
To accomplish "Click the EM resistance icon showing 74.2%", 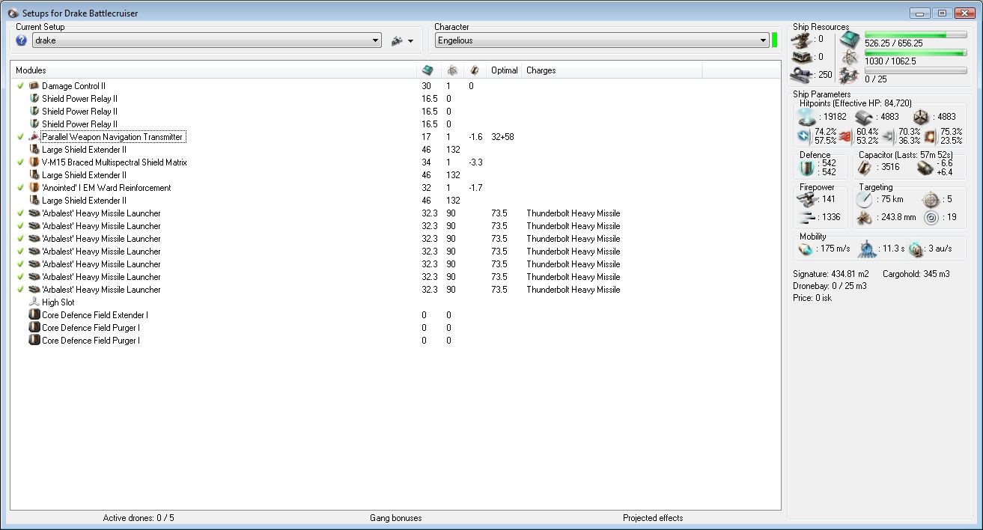I will tap(804, 136).
